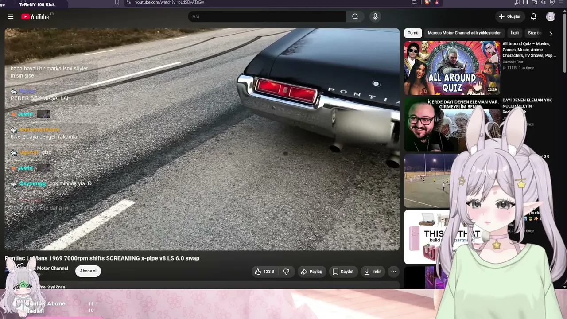The width and height of the screenshot is (567, 319).
Task: Click the install or cast screen icon in address bar
Action: 414,2
